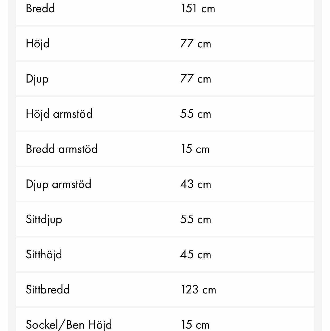
Task: Click the 77 cm Höjd value
Action: (x=196, y=43)
